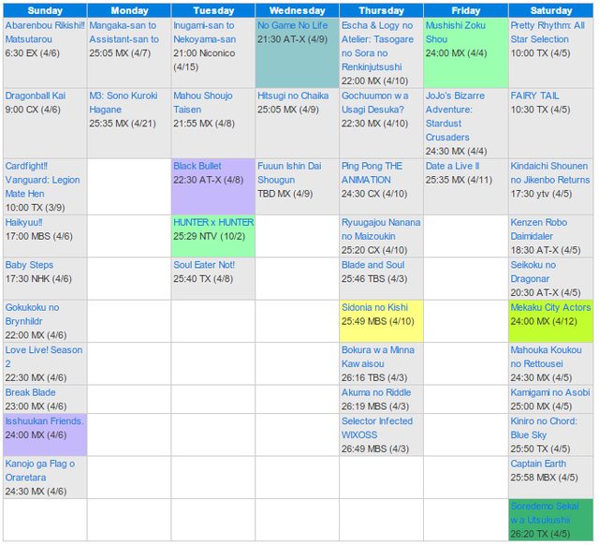The width and height of the screenshot is (599, 545).
Task: Click Hitsugi no Chaika link
Action: pyautogui.click(x=293, y=96)
